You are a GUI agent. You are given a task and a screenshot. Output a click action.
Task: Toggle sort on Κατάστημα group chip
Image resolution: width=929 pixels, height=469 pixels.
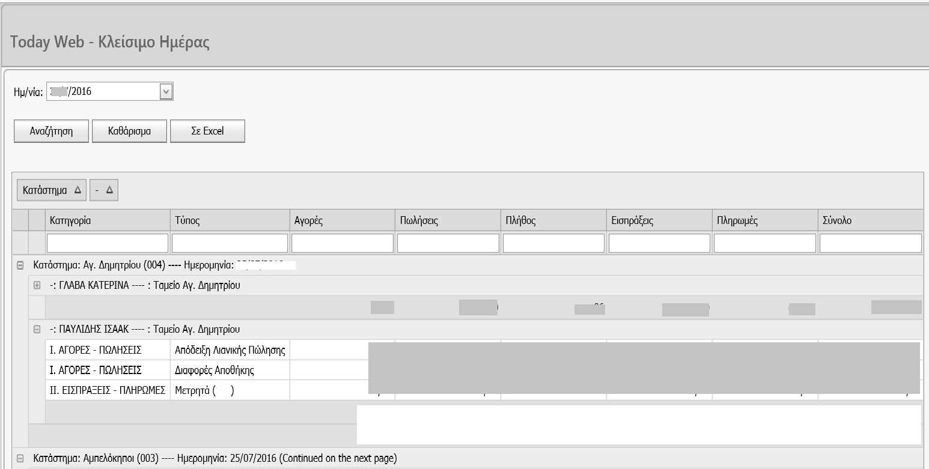[52, 190]
